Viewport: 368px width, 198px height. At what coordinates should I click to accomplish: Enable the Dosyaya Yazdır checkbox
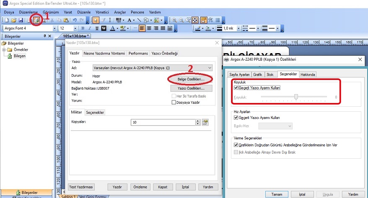coord(174,102)
